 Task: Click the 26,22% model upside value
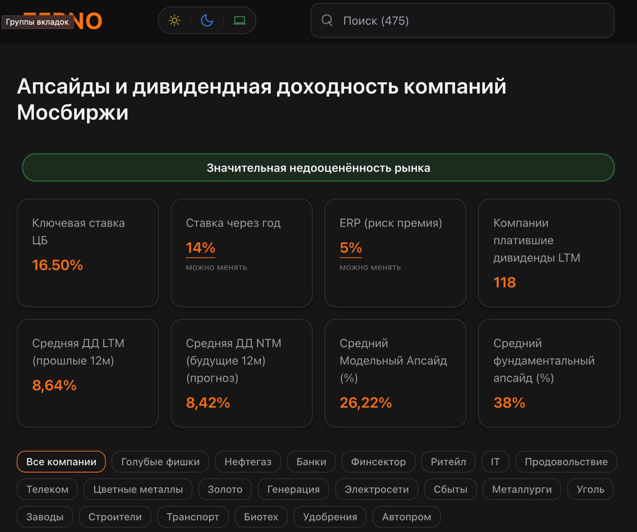click(x=366, y=402)
